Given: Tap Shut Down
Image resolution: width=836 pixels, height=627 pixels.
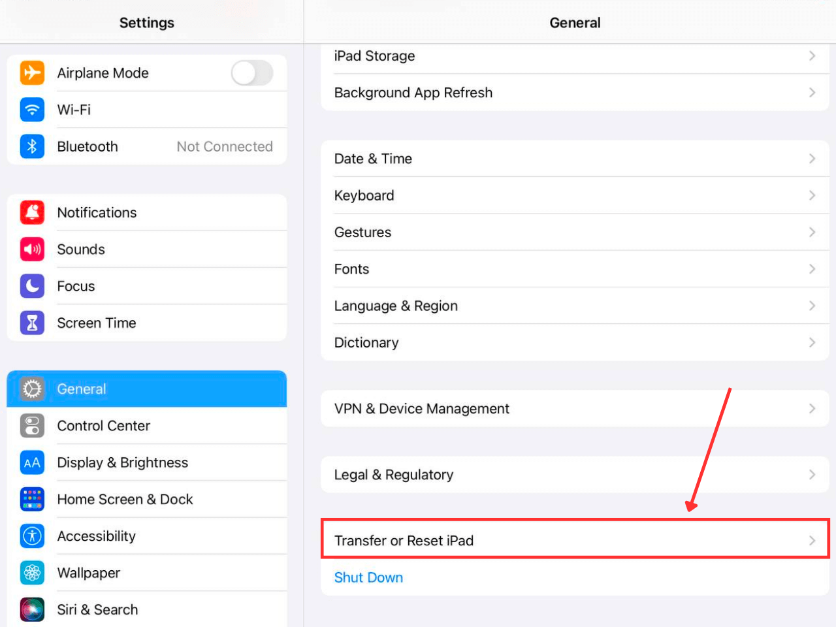Looking at the screenshot, I should 368,577.
